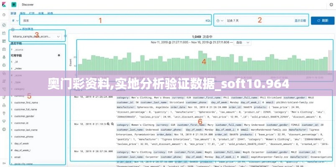The width and height of the screenshot is (336, 167).
Task: Open the Visualize chart icon in the sidebar
Action: [4, 33]
